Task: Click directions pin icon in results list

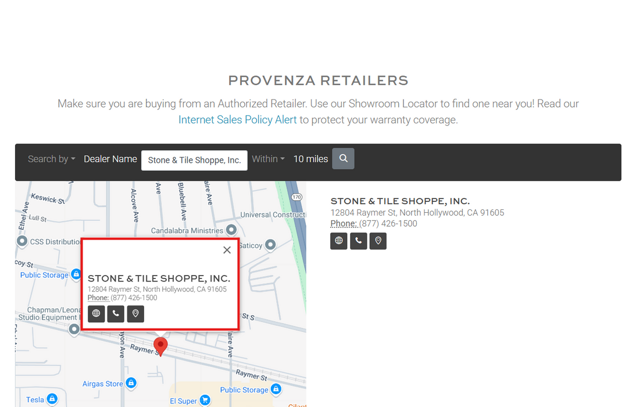Action: [378, 241]
